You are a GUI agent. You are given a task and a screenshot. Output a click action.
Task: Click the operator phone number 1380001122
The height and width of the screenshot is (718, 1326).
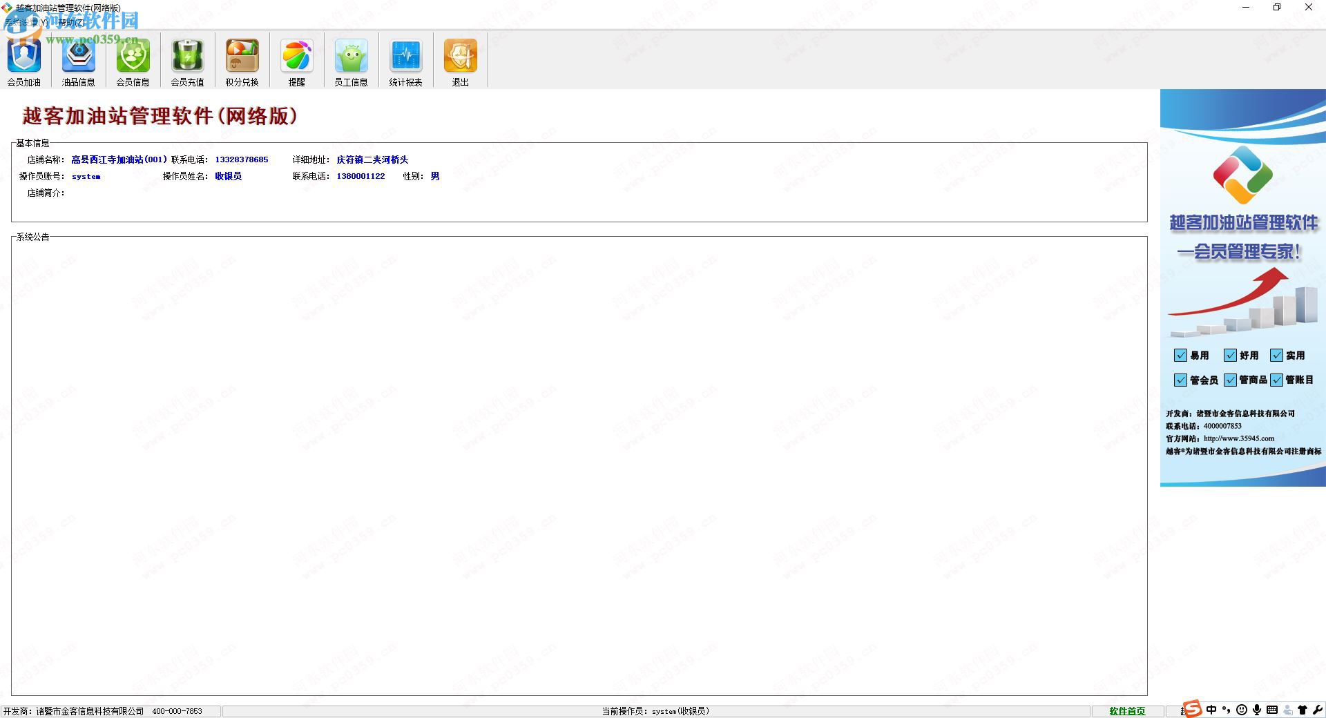(x=361, y=176)
